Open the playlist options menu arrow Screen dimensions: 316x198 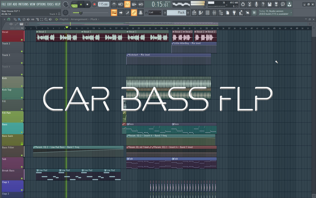(x=4, y=20)
